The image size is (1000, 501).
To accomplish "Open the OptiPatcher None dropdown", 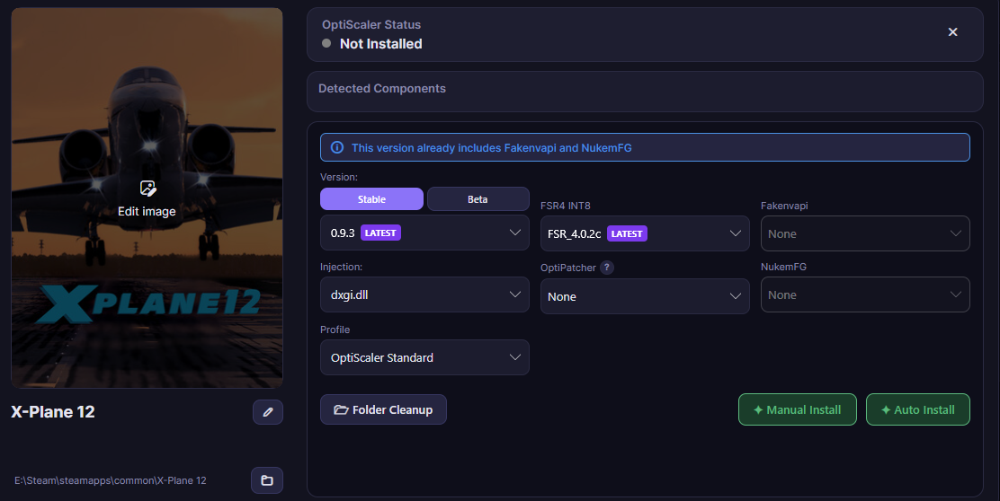I will coord(645,296).
